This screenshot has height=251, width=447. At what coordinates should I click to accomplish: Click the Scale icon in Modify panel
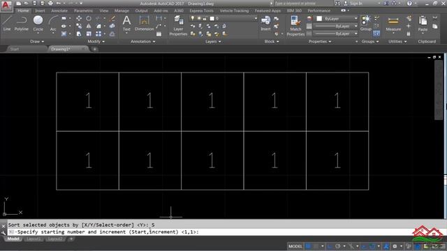[89, 34]
